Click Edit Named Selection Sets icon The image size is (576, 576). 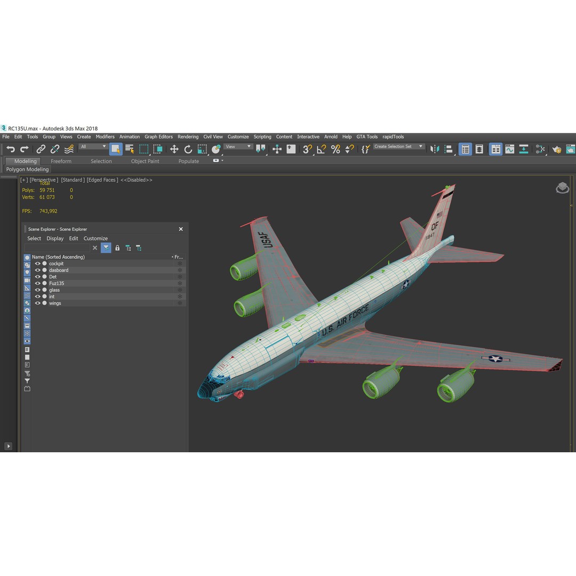point(365,149)
